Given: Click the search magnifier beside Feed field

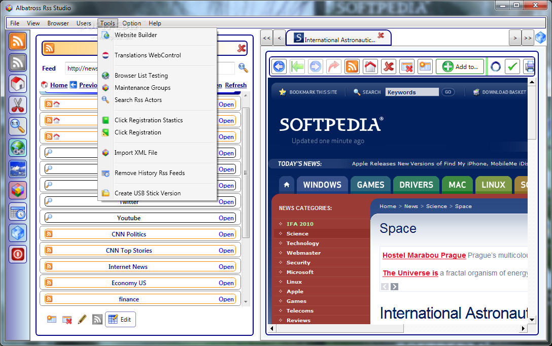Looking at the screenshot, I should point(243,67).
